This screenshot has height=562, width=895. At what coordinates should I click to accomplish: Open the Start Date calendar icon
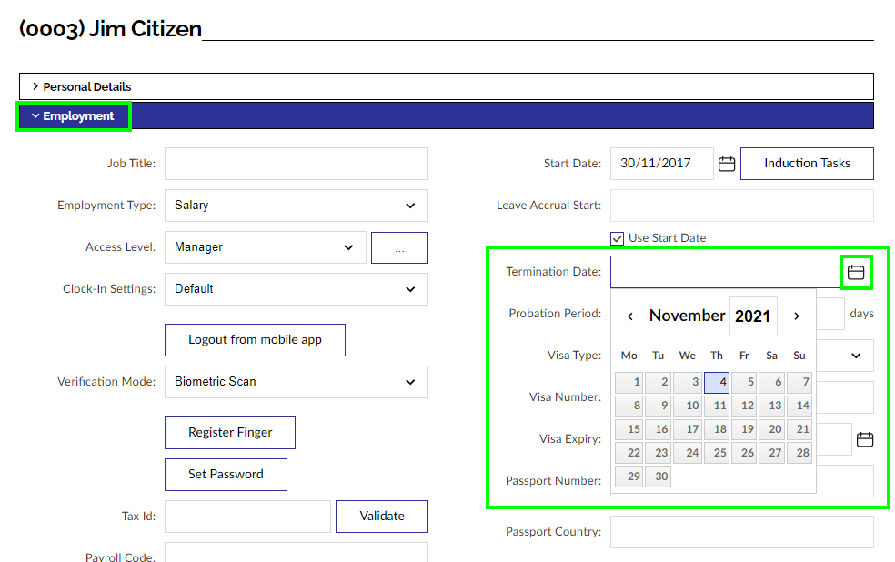726,164
